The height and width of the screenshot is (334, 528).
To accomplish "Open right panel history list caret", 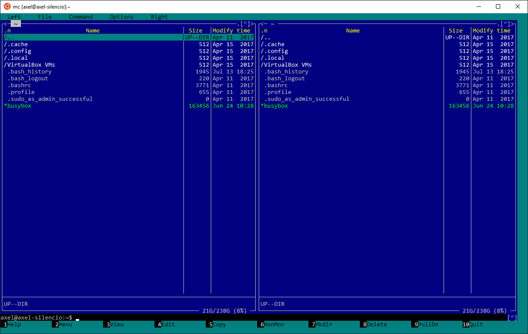I will (x=505, y=24).
